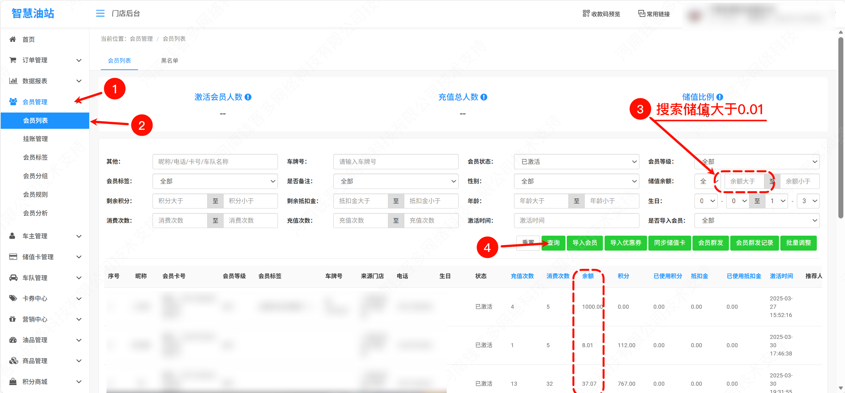Screen dimensions: 845x393
Task: Click the QR code icon for 收款码预览
Action: tap(586, 14)
